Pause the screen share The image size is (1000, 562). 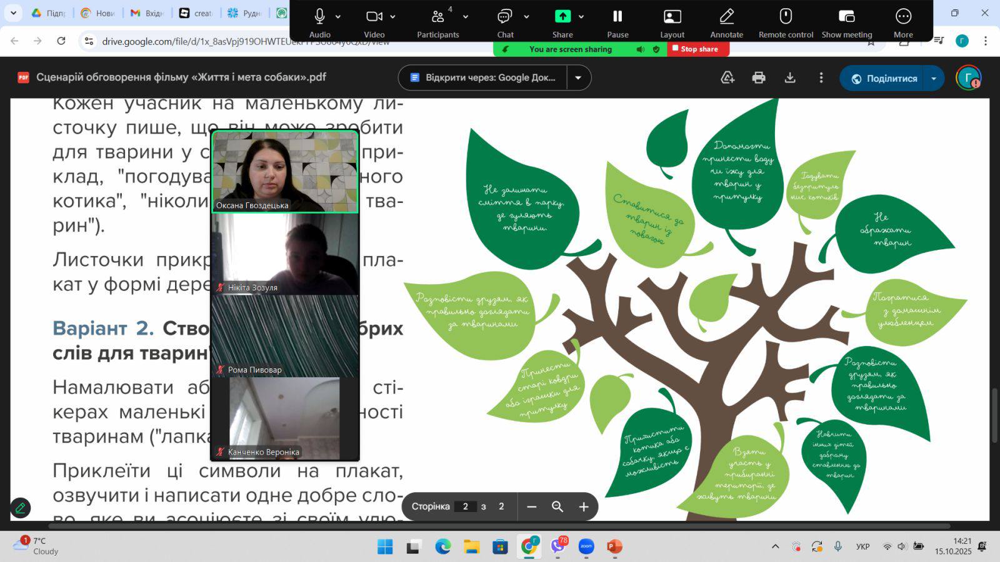[x=617, y=22]
